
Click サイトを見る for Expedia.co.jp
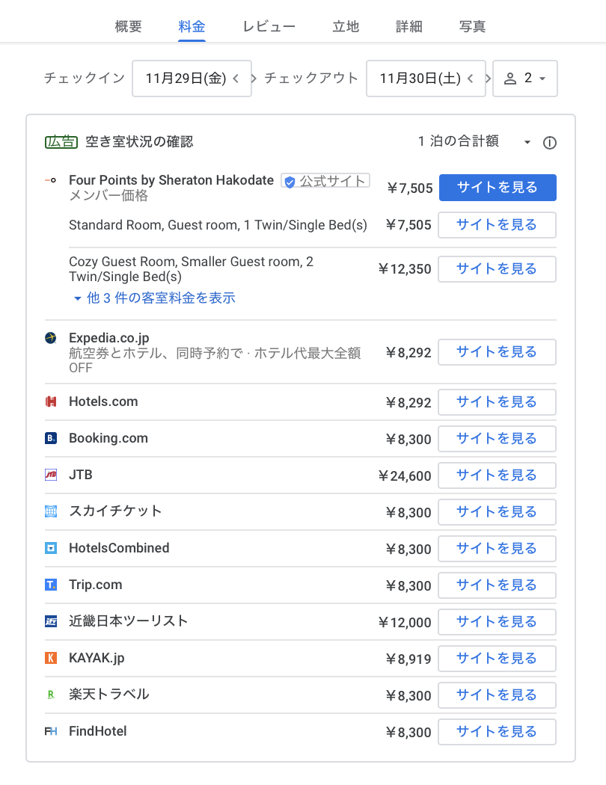pos(497,352)
